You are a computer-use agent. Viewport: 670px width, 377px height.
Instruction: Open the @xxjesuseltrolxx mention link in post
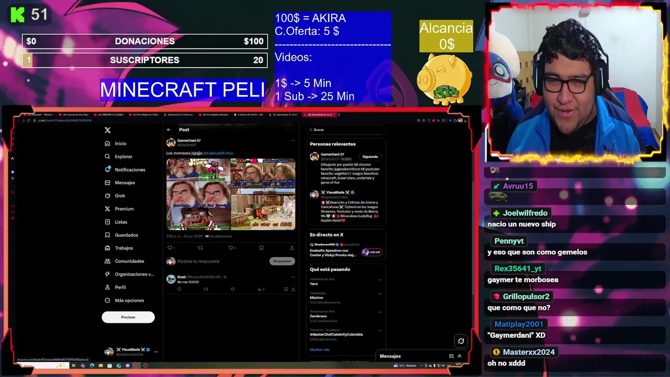[218, 153]
